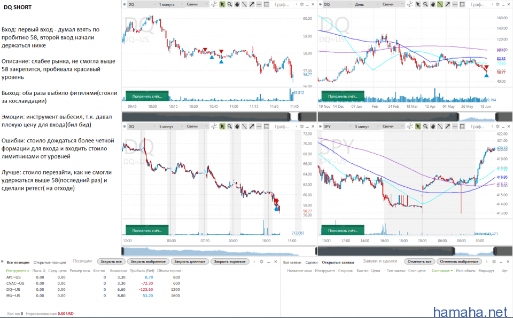Choose the trend line tool in DQ 1 минута chart
This screenshot has height=318, width=513.
pos(244,4)
